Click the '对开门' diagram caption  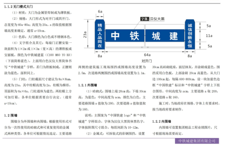click(147, 61)
